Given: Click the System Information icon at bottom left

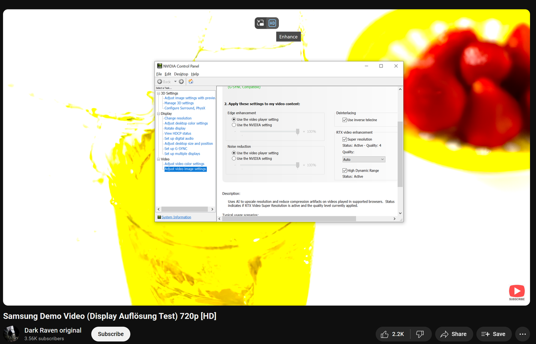Looking at the screenshot, I should pyautogui.click(x=159, y=217).
